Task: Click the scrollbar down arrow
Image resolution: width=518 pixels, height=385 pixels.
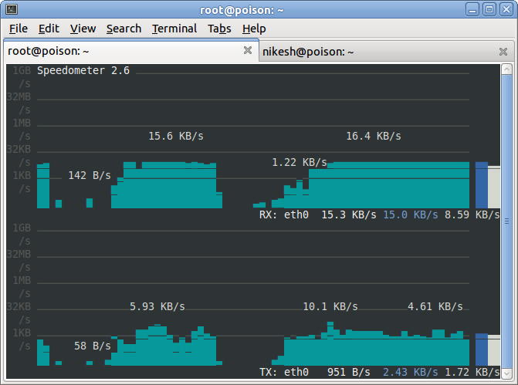Action: pos(506,373)
